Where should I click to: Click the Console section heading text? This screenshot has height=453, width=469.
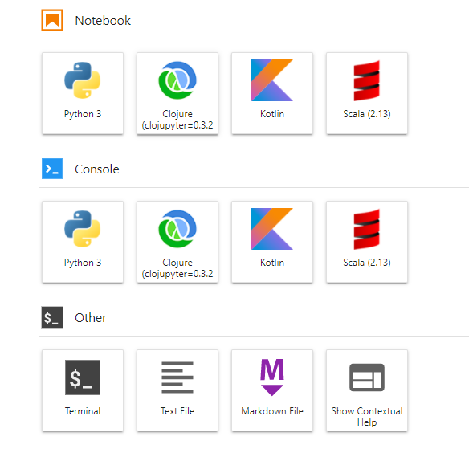(x=97, y=169)
